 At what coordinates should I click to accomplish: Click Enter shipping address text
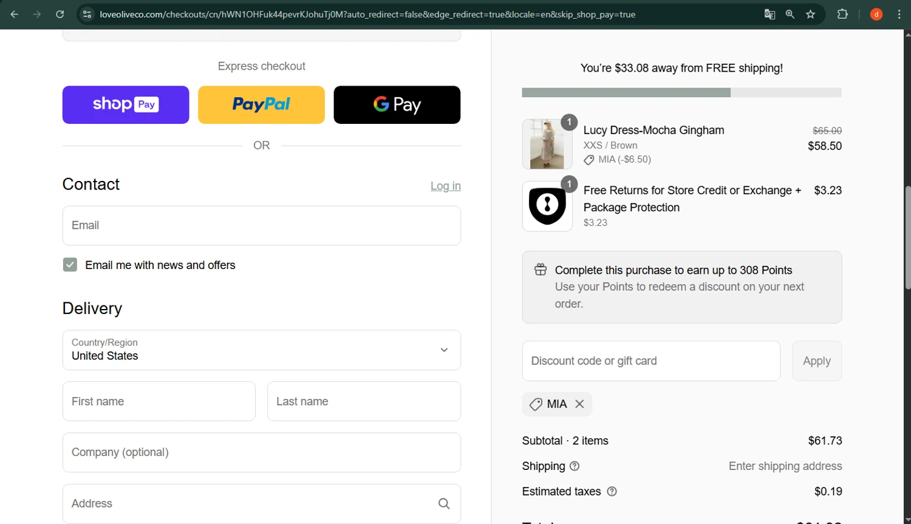785,466
